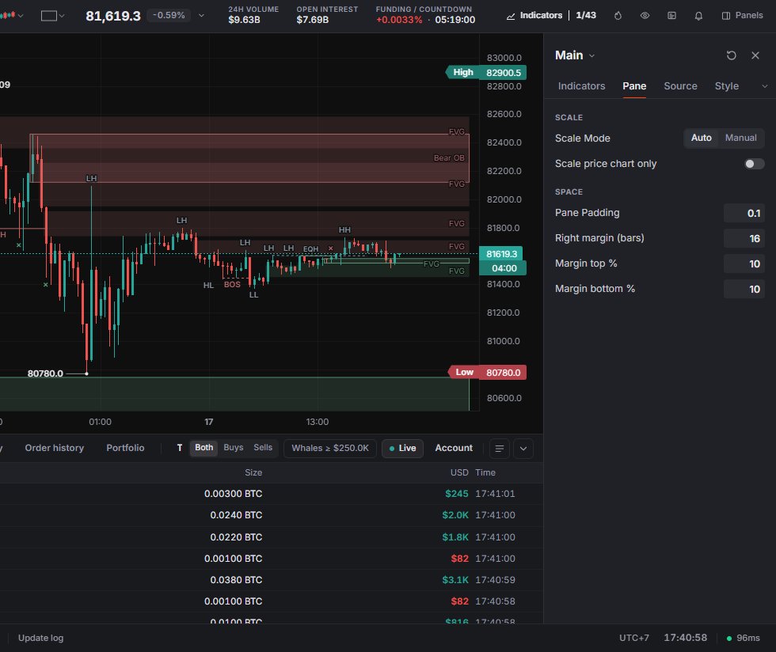776x652 pixels.
Task: Switch to the Source tab
Action: pyautogui.click(x=680, y=86)
